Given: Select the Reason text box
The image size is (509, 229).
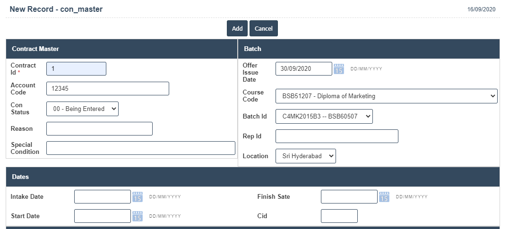Looking at the screenshot, I should [x=99, y=129].
